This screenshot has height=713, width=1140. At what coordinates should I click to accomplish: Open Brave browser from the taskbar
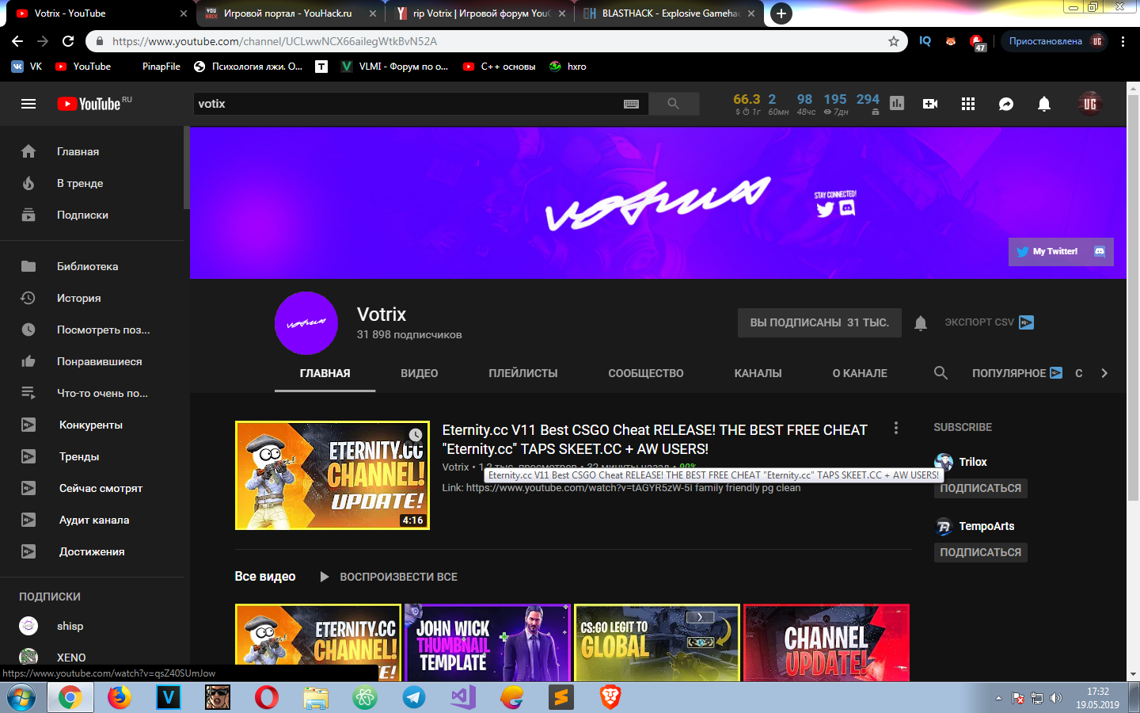coord(610,697)
